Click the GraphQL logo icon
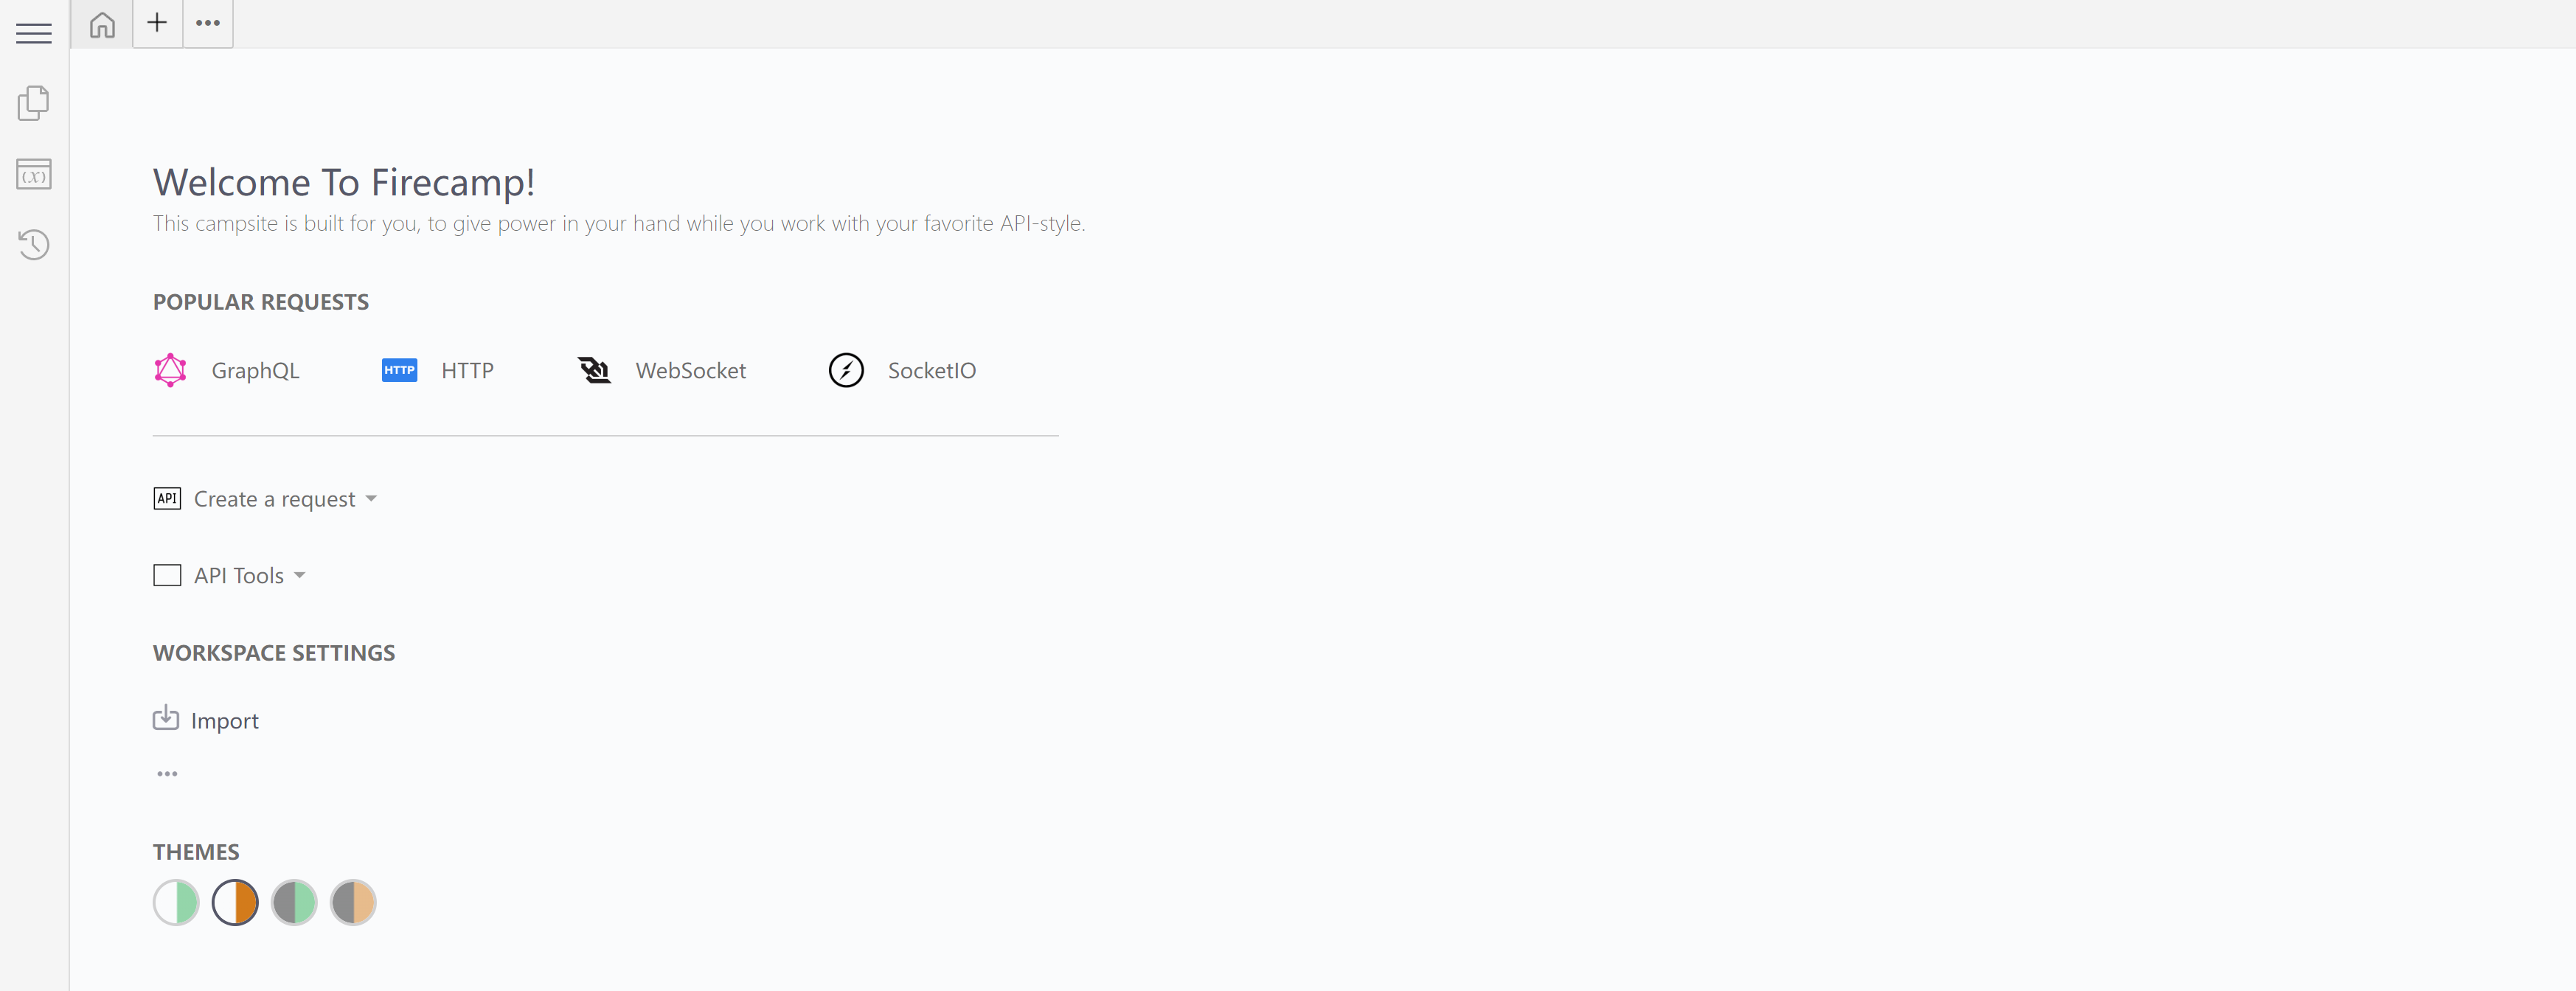The width and height of the screenshot is (2576, 991). click(x=171, y=370)
